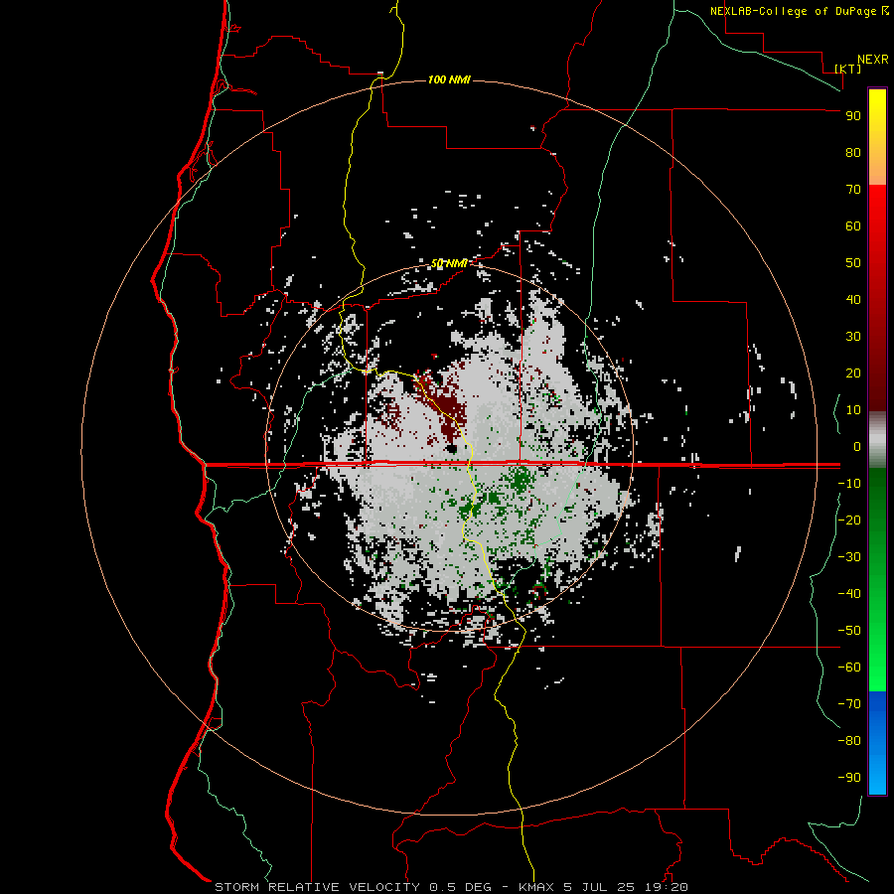Click the -70 value on the velocity scale
This screenshot has width=894, height=894.
[x=849, y=704]
